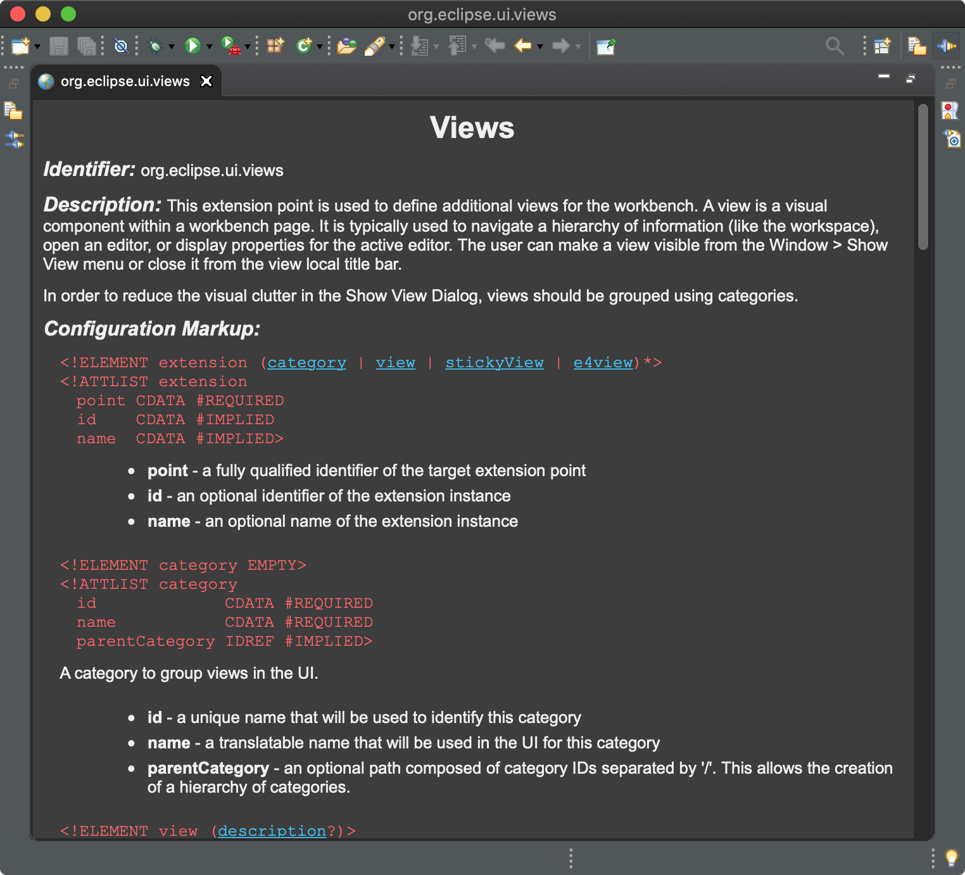This screenshot has height=875, width=965.
Task: Switch to the Plug-in Development perspective
Action: pos(947,46)
